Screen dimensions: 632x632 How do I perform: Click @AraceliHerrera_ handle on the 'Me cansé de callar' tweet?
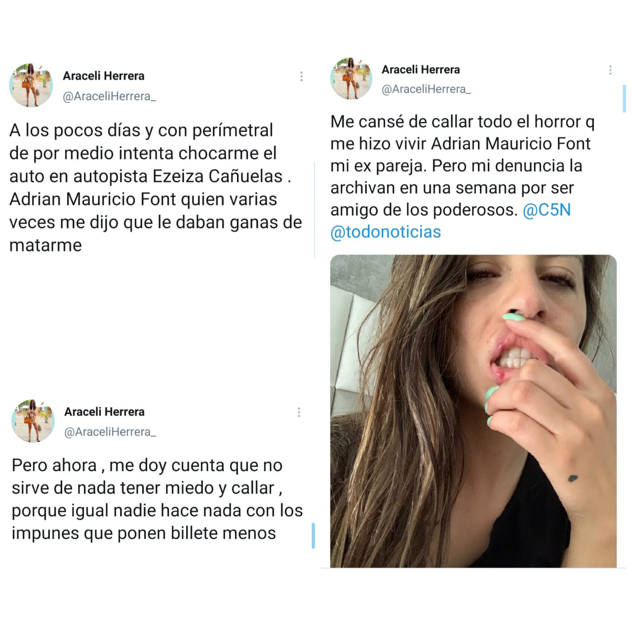tap(427, 89)
